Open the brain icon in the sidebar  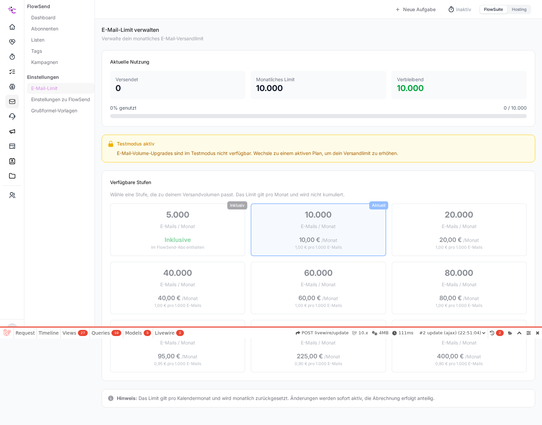pyautogui.click(x=12, y=86)
